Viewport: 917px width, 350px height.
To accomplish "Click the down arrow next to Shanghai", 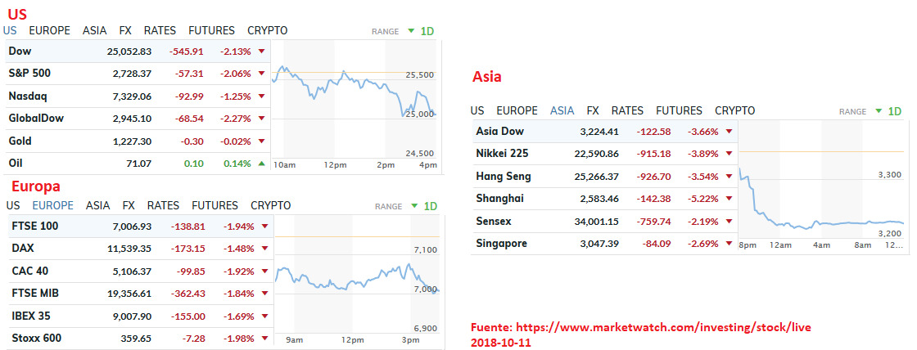I will pyautogui.click(x=729, y=199).
